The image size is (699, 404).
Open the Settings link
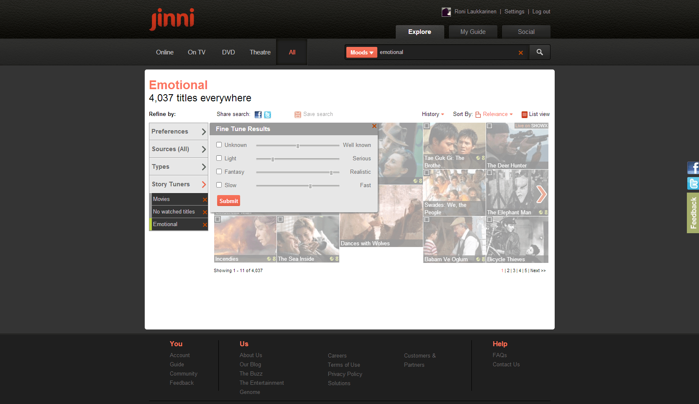click(514, 12)
